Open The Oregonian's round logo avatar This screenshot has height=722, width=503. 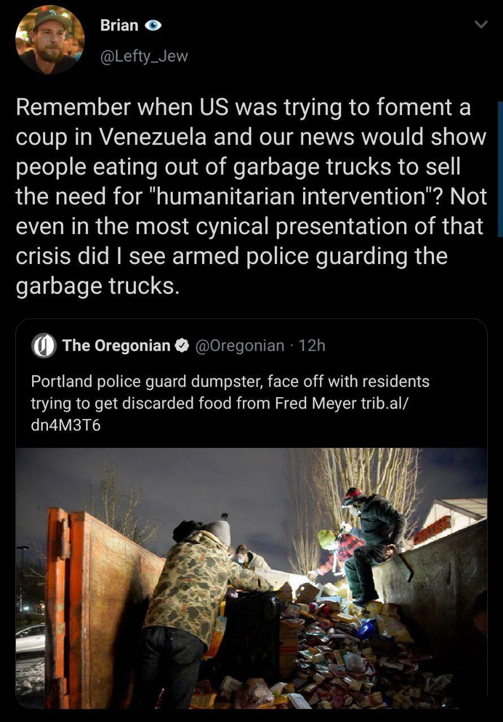coord(43,345)
